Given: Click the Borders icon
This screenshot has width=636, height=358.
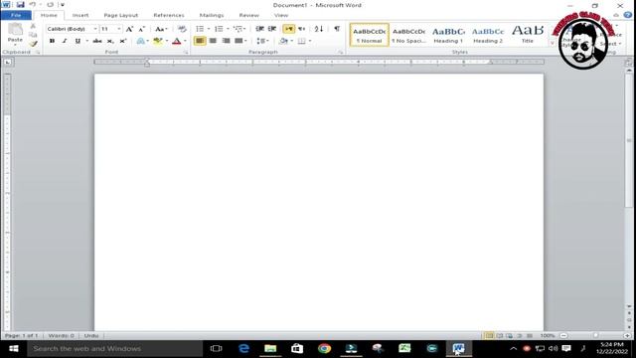Looking at the screenshot, I should coord(301,41).
